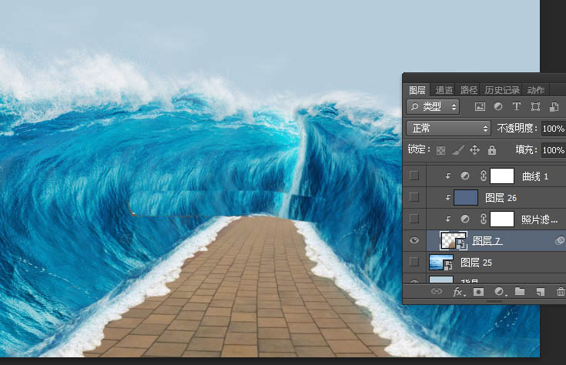This screenshot has width=566, height=365.
Task: Filter layers by shape icon
Action: [535, 106]
